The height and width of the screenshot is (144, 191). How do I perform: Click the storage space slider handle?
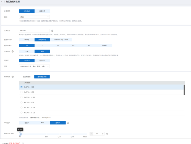tap(20, 134)
